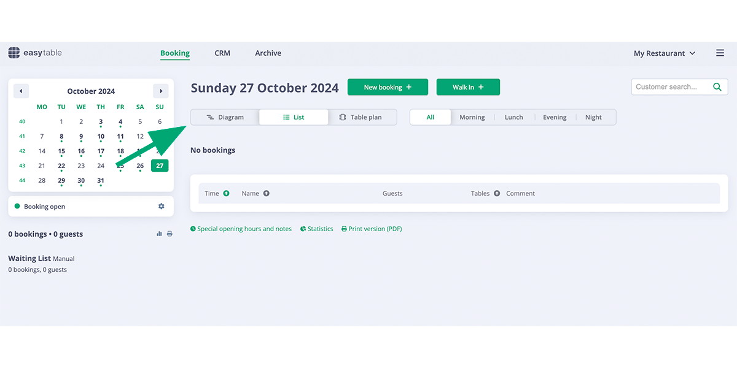Create a New booking

coord(388,87)
